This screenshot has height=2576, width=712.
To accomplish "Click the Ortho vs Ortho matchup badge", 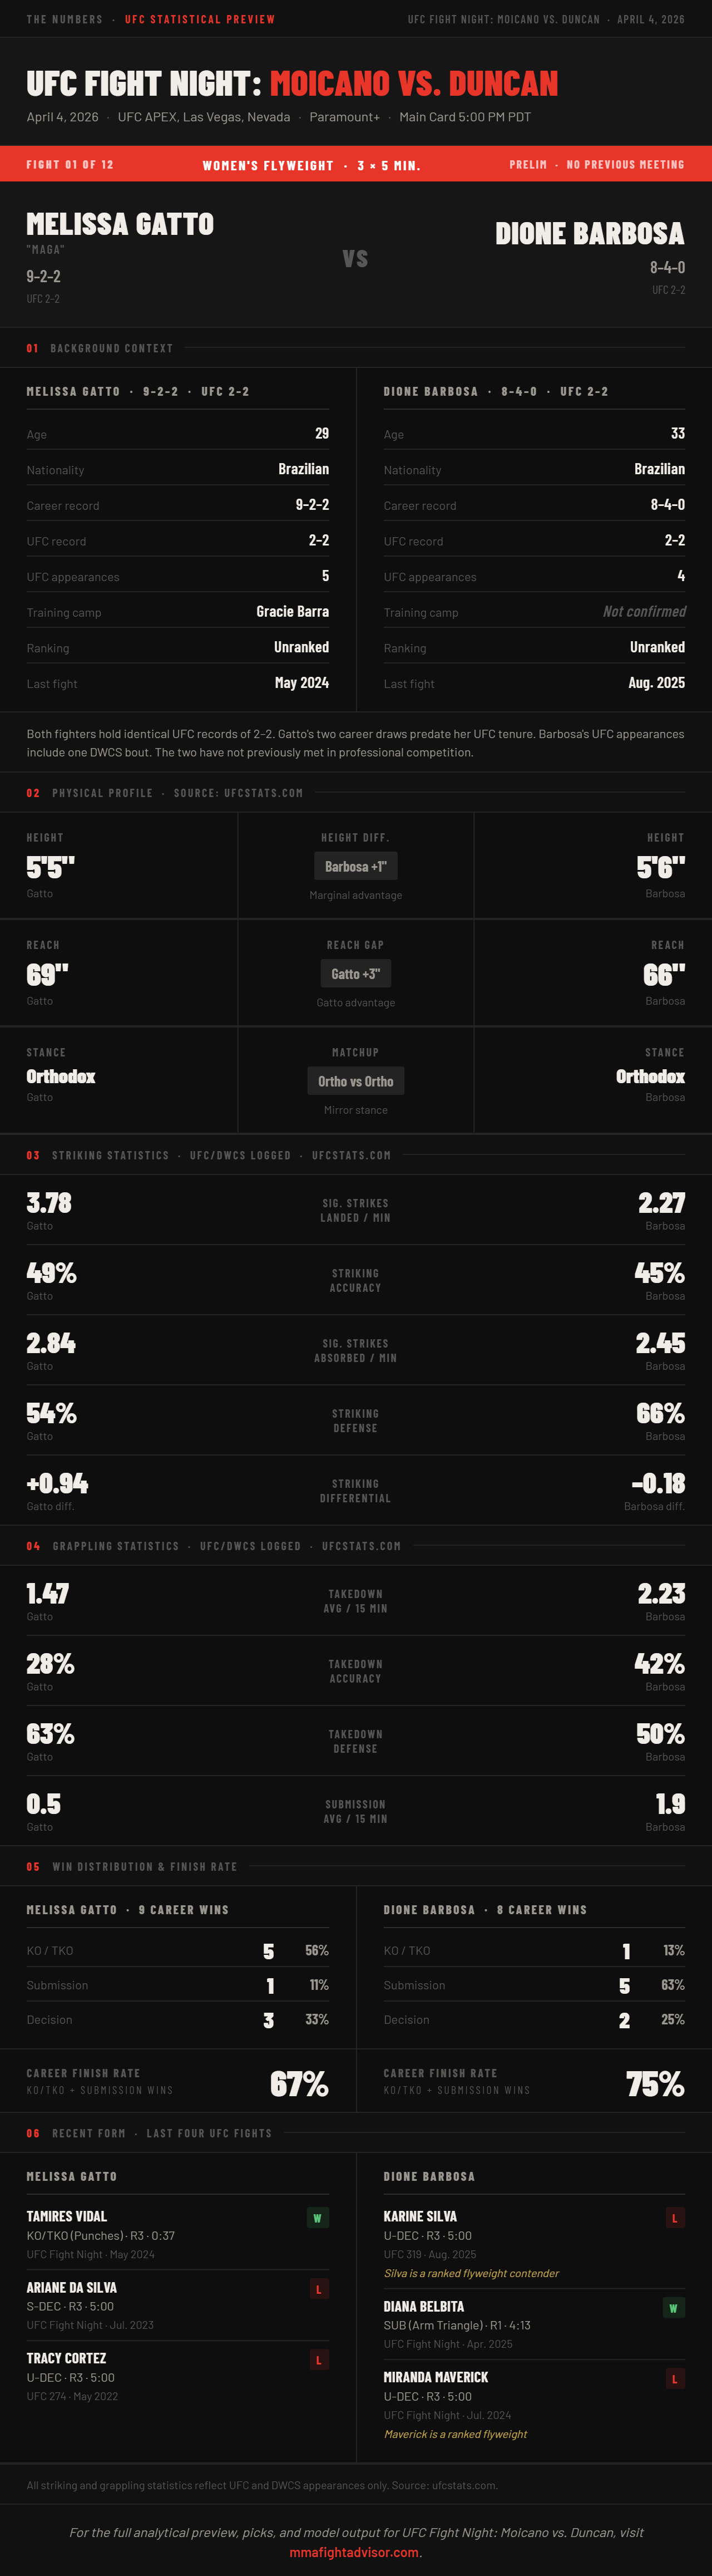I will pyautogui.click(x=356, y=1081).
